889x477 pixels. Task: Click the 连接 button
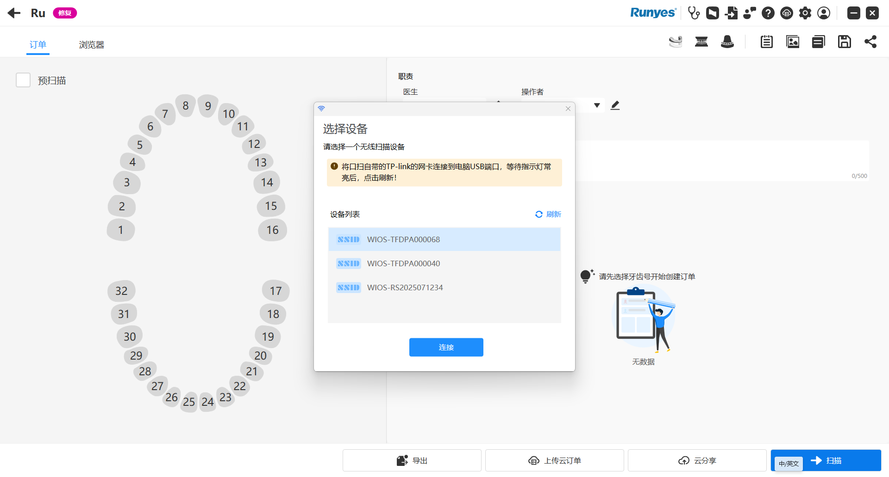click(446, 347)
